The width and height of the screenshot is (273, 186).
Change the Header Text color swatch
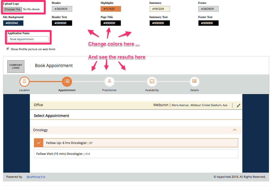pos(62,23)
